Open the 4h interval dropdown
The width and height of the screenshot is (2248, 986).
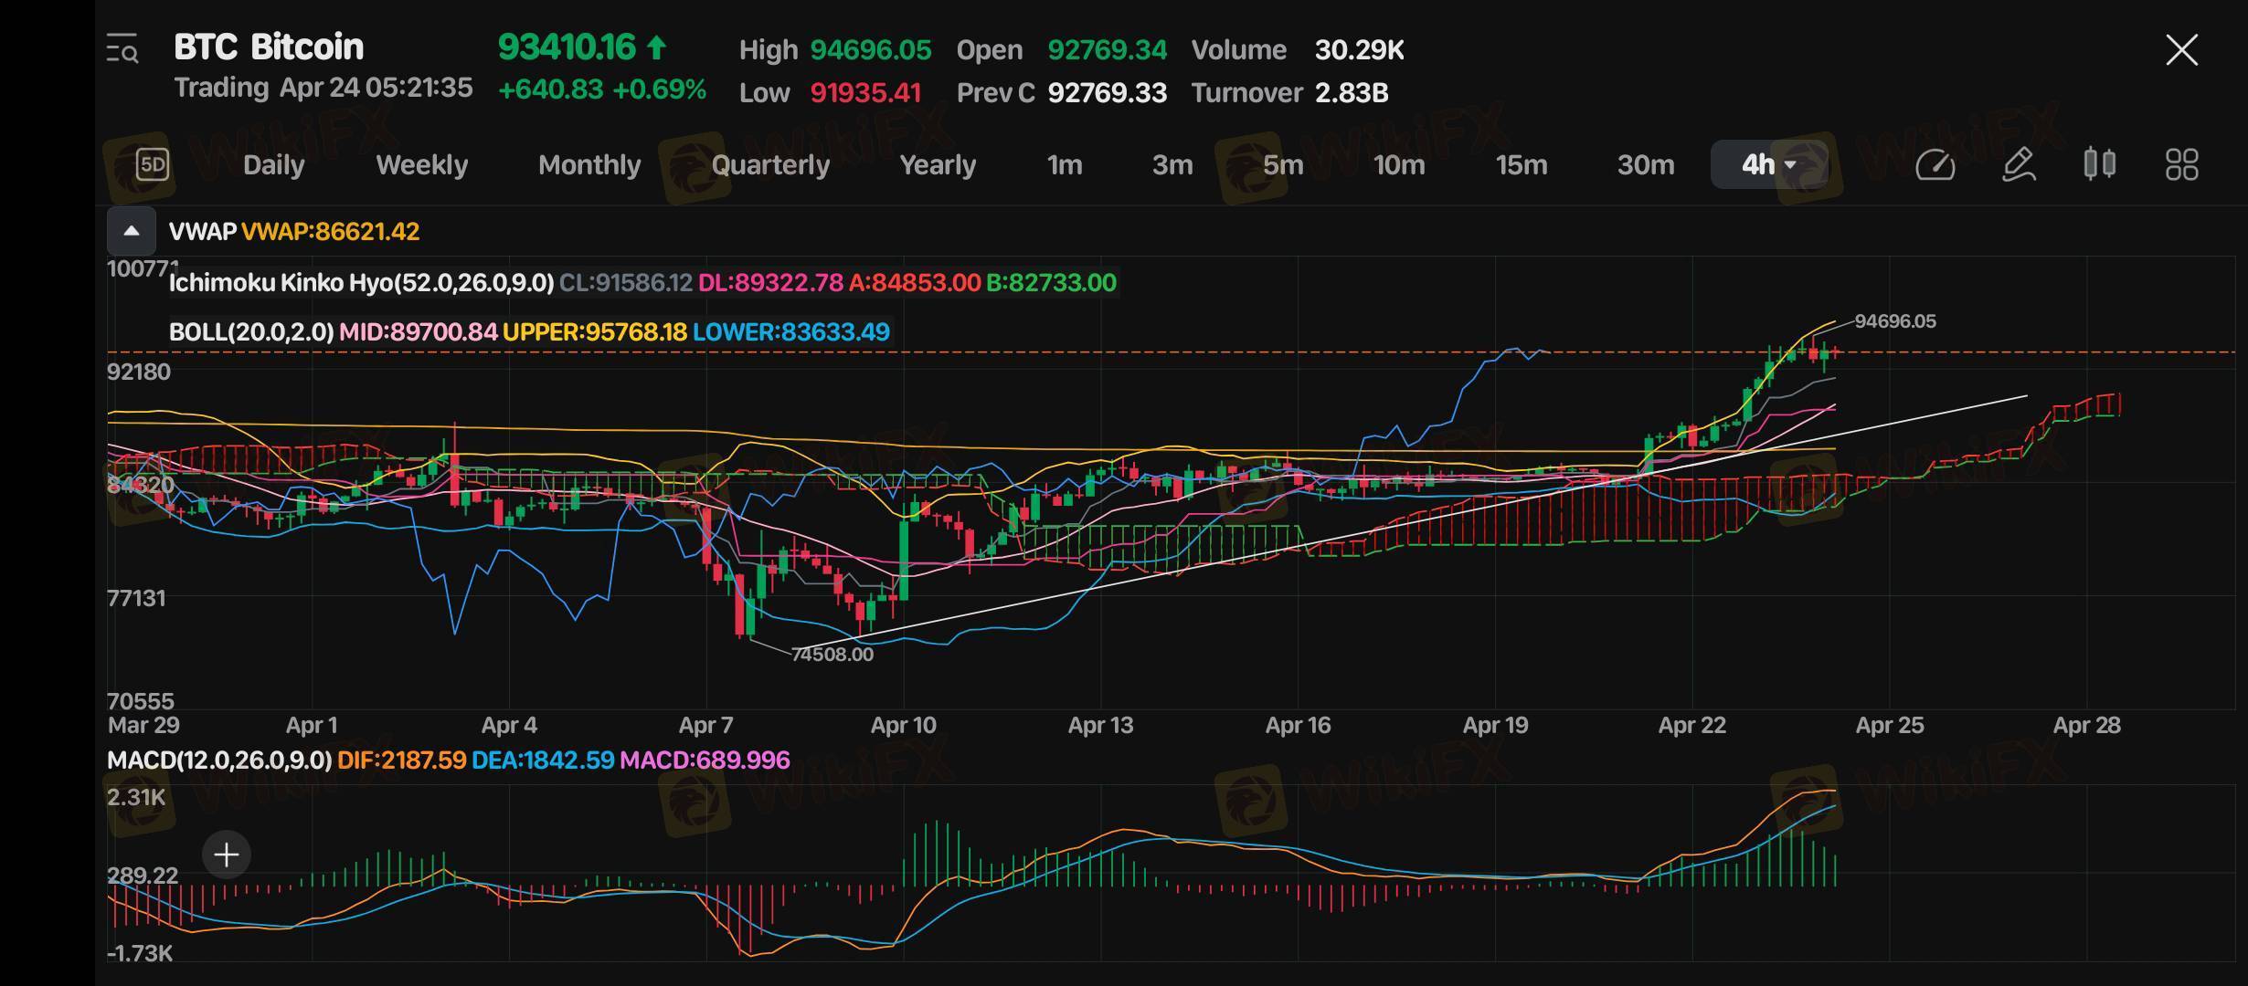pos(1769,165)
